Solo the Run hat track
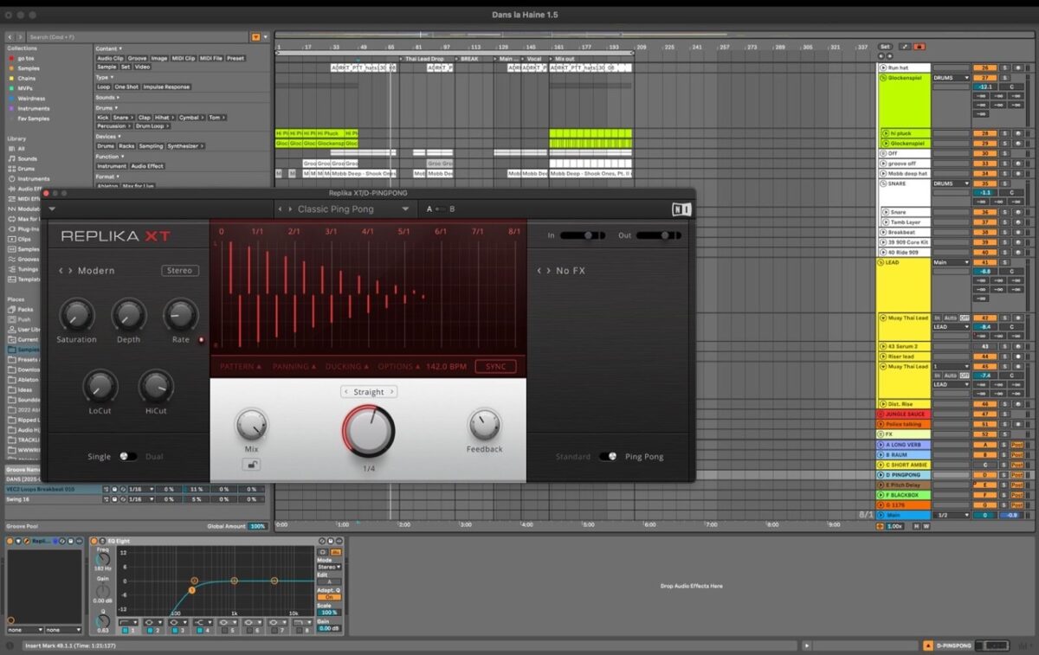This screenshot has width=1039, height=655. (x=1005, y=67)
